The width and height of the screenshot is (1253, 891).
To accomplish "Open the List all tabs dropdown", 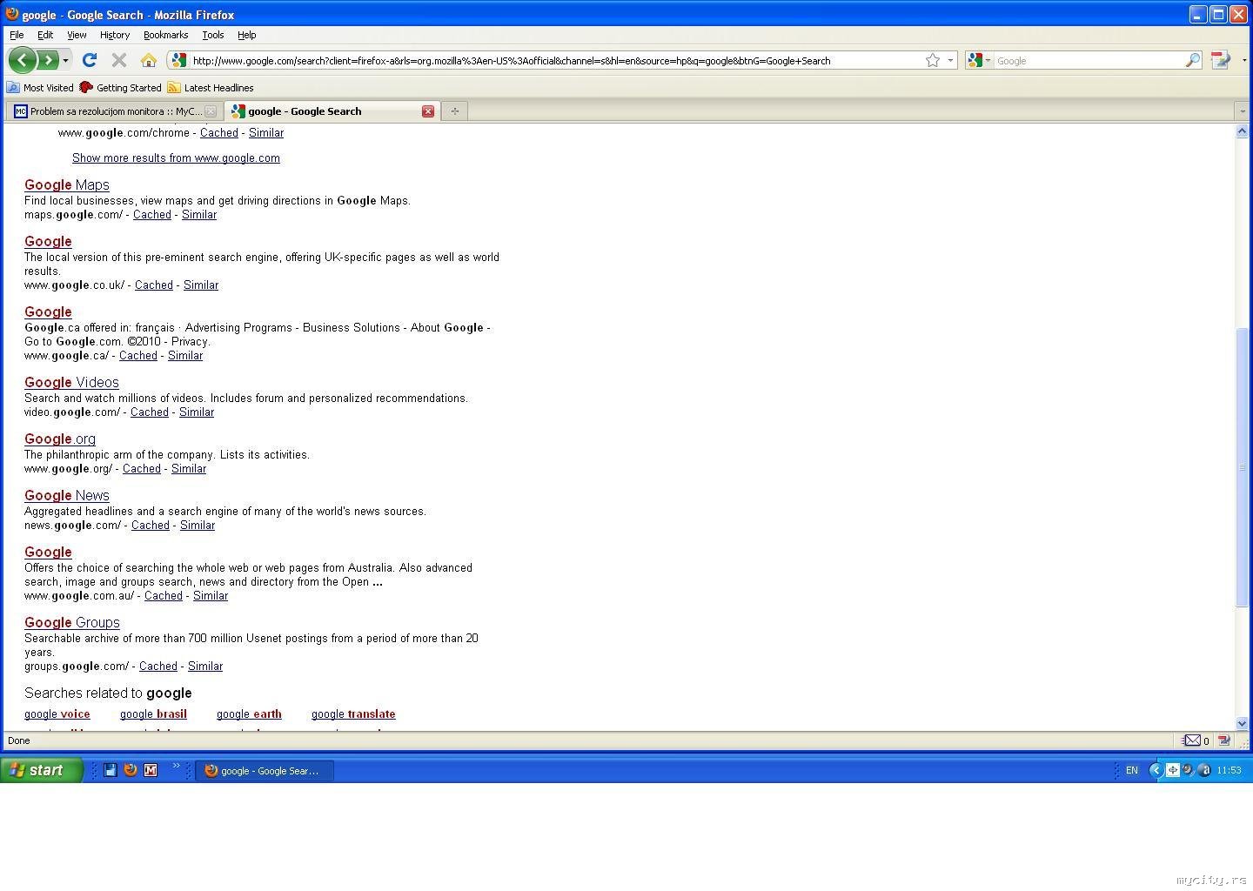I will (x=1242, y=111).
